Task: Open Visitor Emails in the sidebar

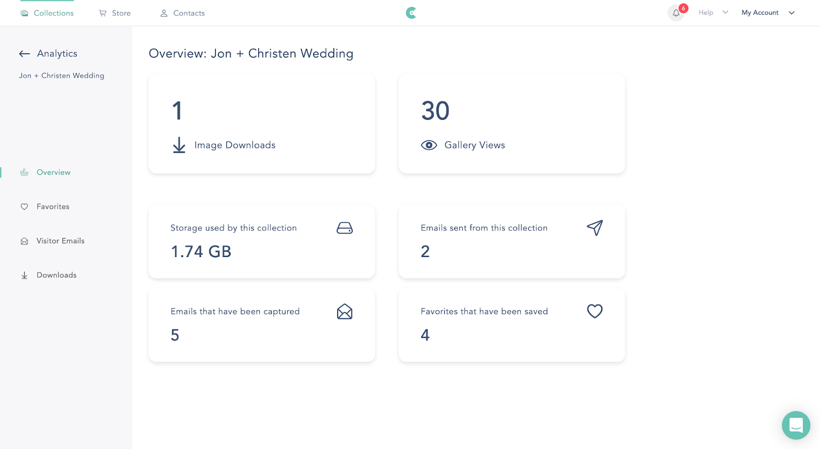Action: [x=60, y=241]
